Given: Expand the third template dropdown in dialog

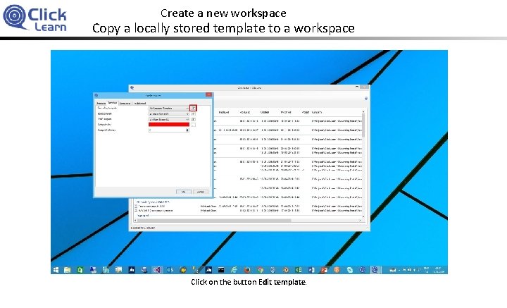Looking at the screenshot, I should (x=187, y=119).
